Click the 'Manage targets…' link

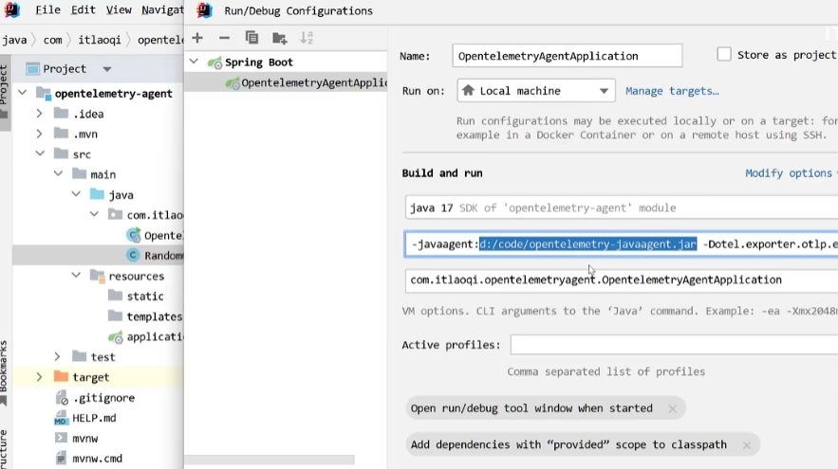point(672,91)
